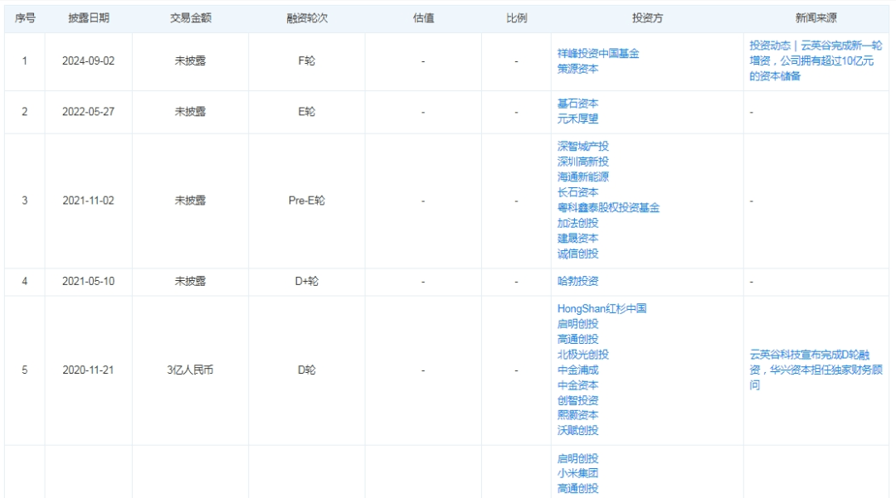Click the 比例 column header
Screen dimensions: 896x498
pyautogui.click(x=517, y=18)
